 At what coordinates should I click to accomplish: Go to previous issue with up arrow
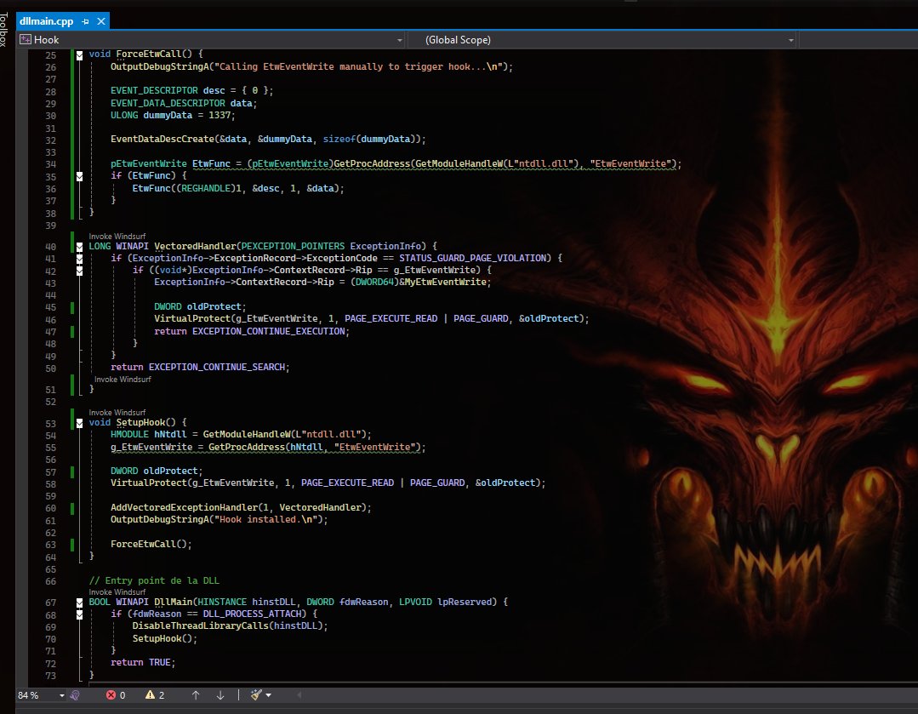pyautogui.click(x=196, y=695)
